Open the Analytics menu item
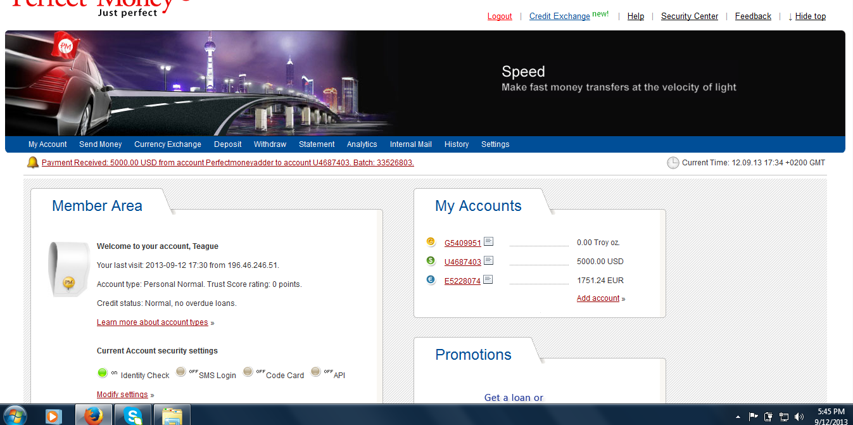 click(x=362, y=144)
